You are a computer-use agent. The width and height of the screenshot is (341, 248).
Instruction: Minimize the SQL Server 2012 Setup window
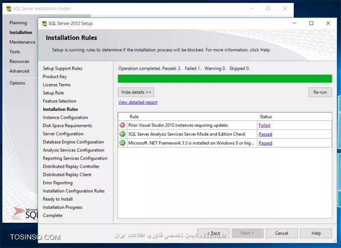[x=294, y=23]
